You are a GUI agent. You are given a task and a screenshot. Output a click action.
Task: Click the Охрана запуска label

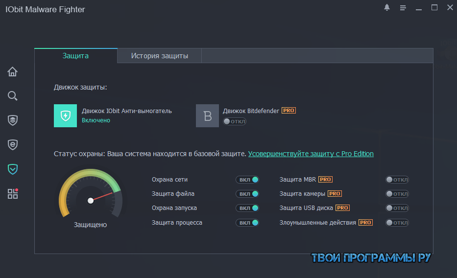[174, 208]
